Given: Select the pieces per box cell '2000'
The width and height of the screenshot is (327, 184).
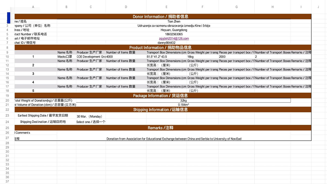Looking at the screenshot, I should tap(236, 57).
